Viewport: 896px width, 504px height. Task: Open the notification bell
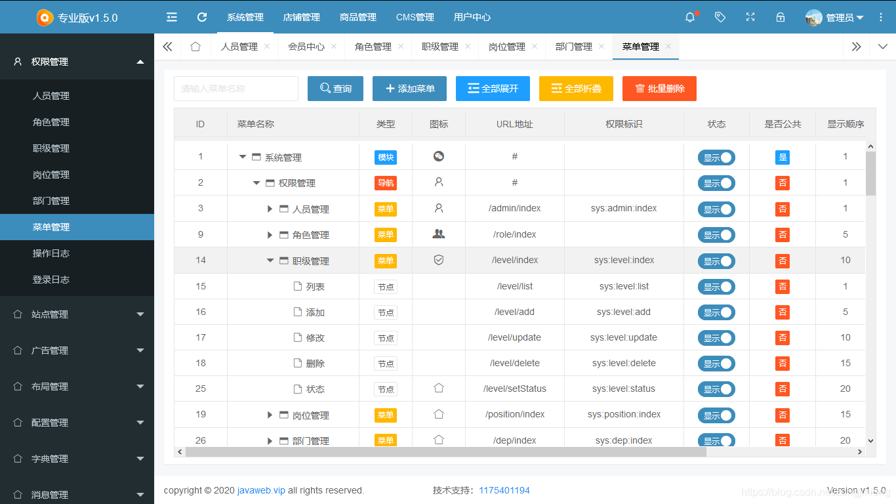pos(690,17)
